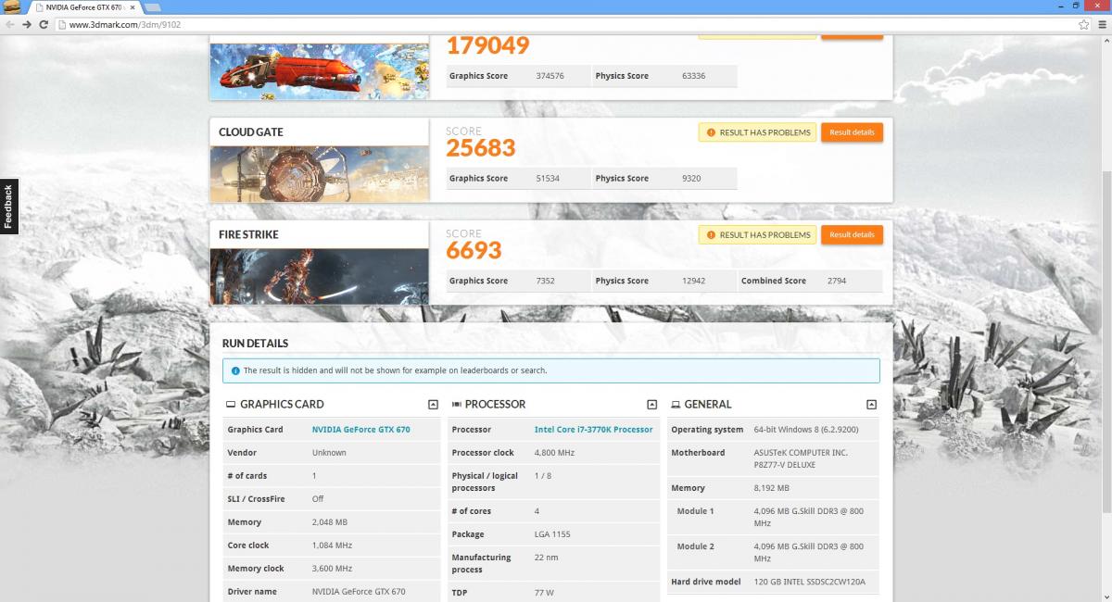This screenshot has width=1112, height=602.
Task: Reload the 3dmark page
Action: (44, 24)
